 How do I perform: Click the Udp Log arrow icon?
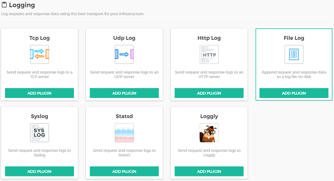tap(124, 54)
